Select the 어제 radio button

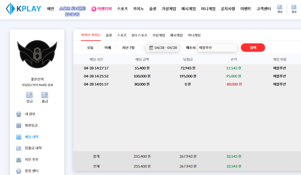(100, 48)
